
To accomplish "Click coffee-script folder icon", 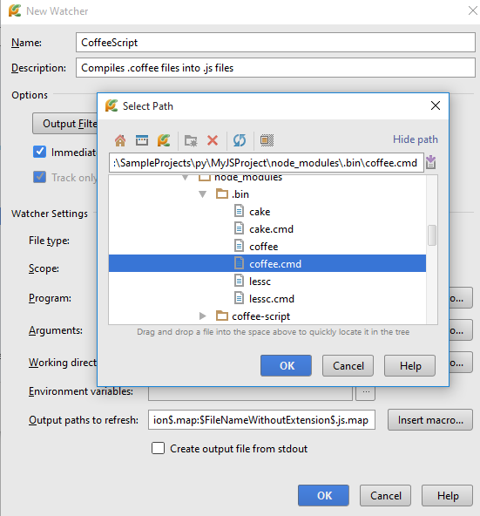I will pyautogui.click(x=222, y=316).
